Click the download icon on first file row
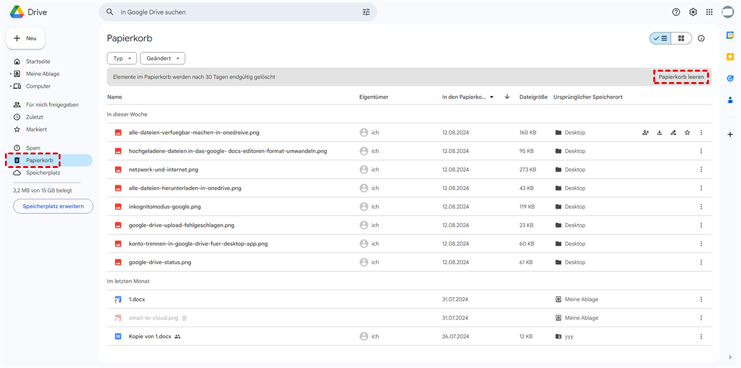Viewport: 741px width, 368px height. [659, 133]
